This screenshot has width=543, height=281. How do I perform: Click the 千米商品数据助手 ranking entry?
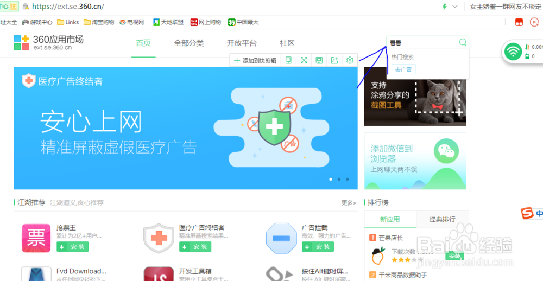point(403,275)
